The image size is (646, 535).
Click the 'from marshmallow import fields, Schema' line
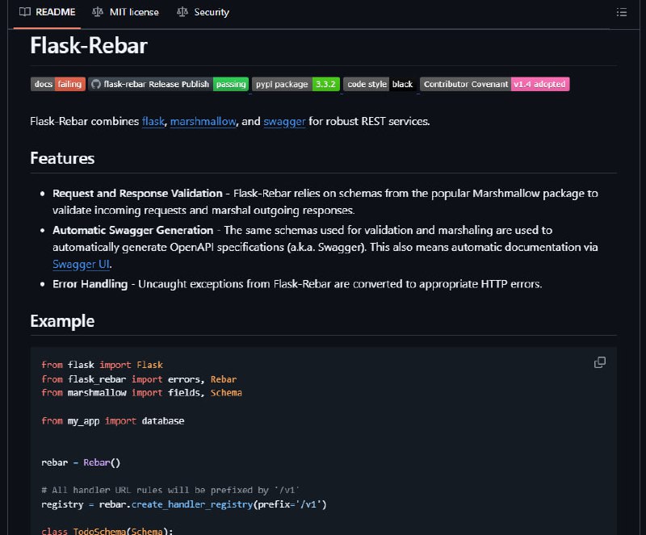[x=142, y=393]
